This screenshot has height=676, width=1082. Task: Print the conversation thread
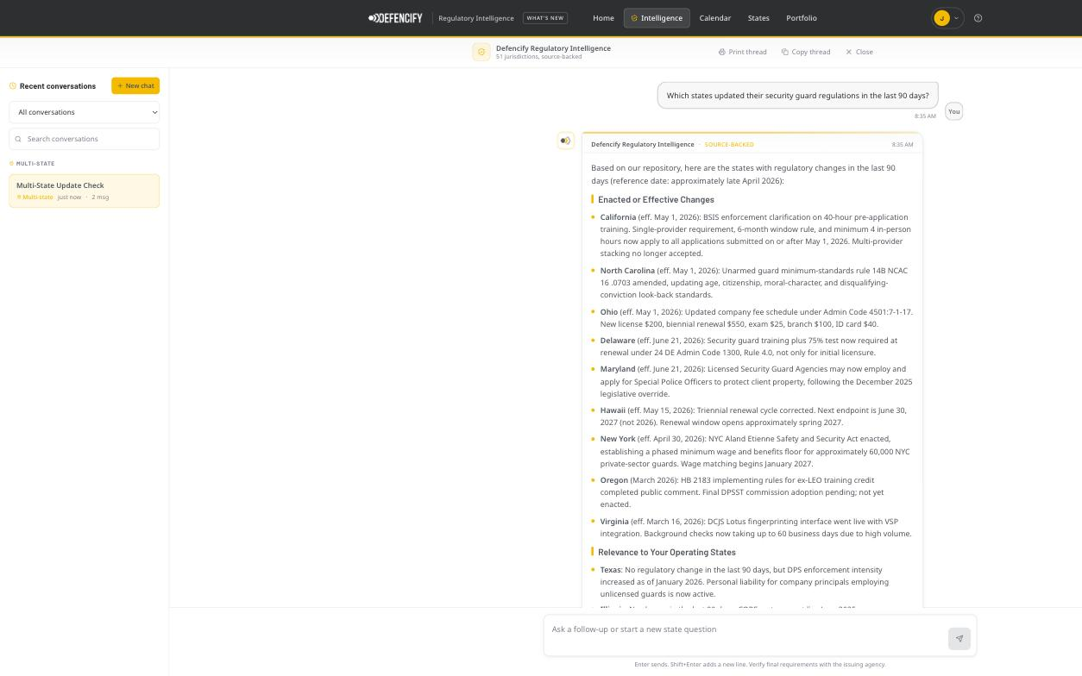tap(742, 52)
